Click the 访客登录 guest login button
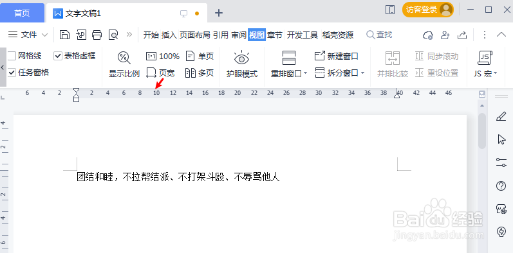The image size is (513, 253). [428, 10]
